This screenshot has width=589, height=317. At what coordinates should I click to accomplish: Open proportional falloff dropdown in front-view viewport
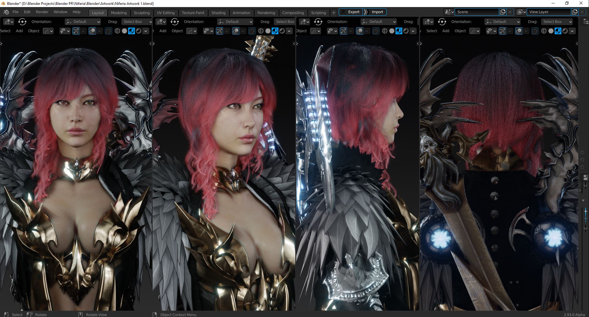(x=48, y=31)
